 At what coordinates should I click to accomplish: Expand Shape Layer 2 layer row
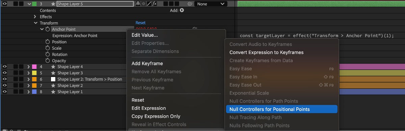(29, 86)
